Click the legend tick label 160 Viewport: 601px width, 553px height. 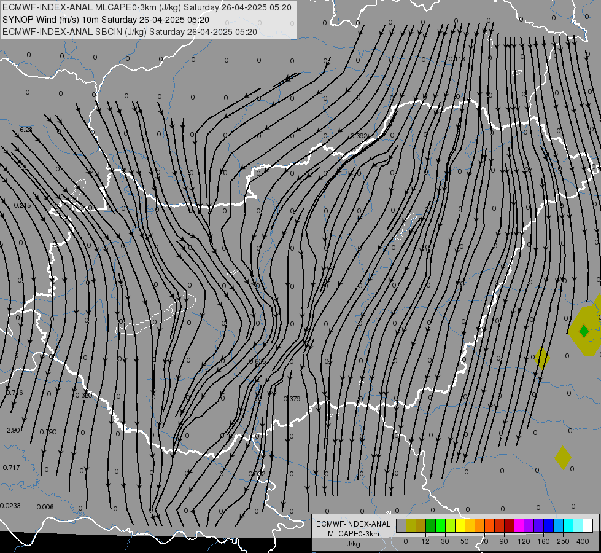click(543, 541)
